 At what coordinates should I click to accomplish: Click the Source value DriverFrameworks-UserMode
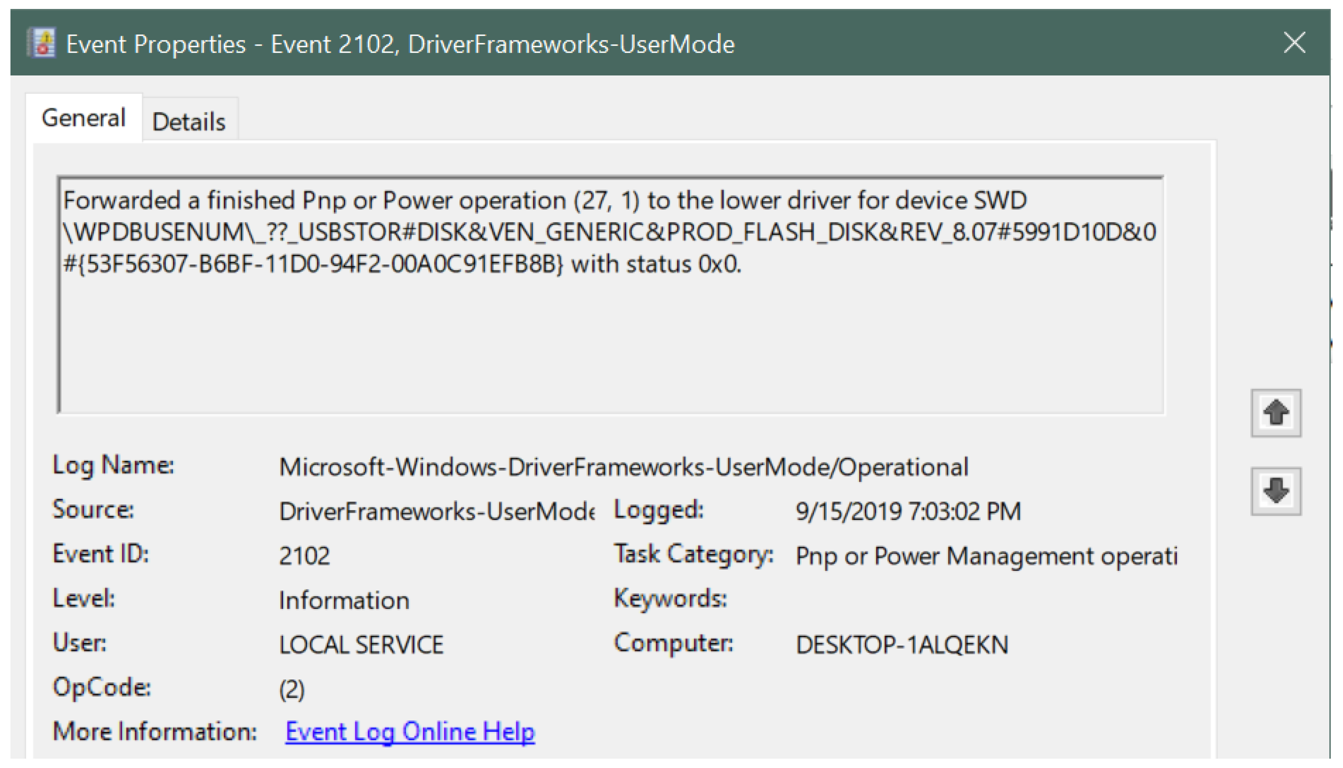pos(437,511)
